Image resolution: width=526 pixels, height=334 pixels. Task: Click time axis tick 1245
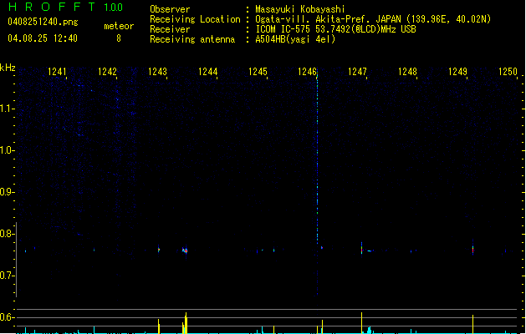(258, 72)
